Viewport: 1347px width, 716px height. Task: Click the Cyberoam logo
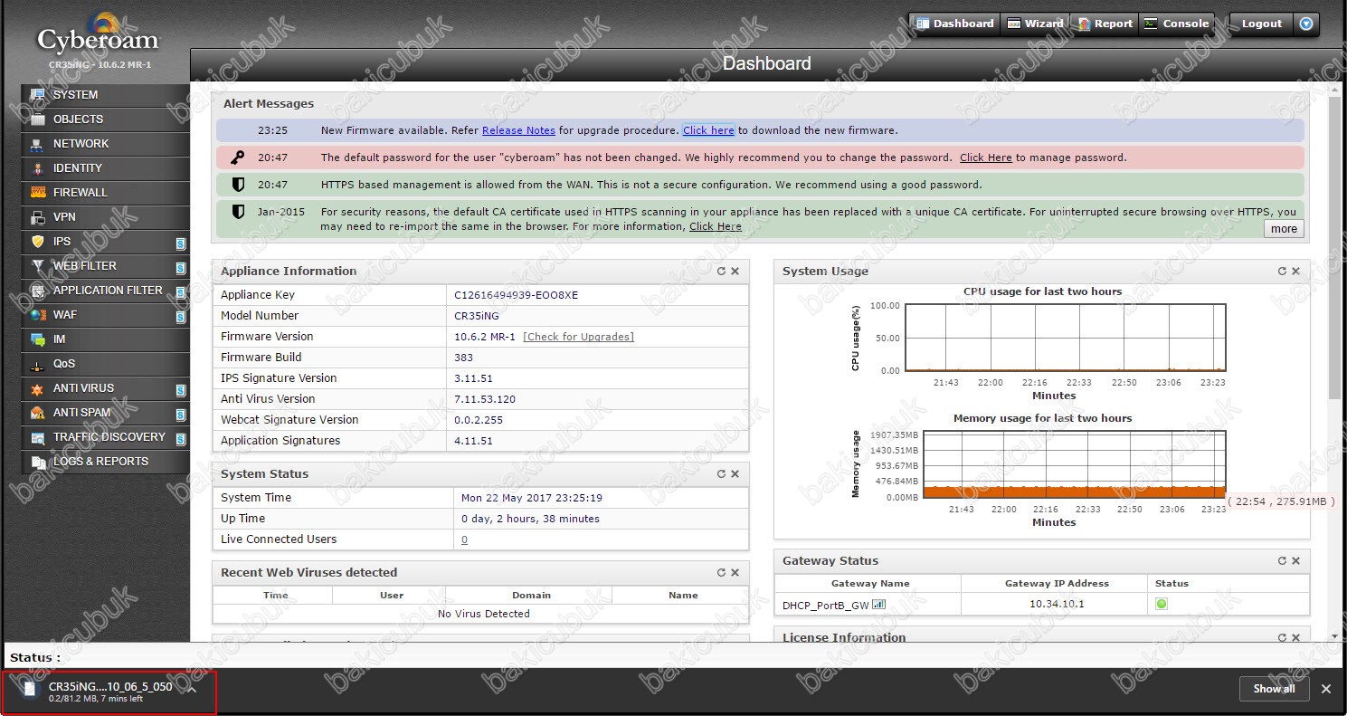97,34
